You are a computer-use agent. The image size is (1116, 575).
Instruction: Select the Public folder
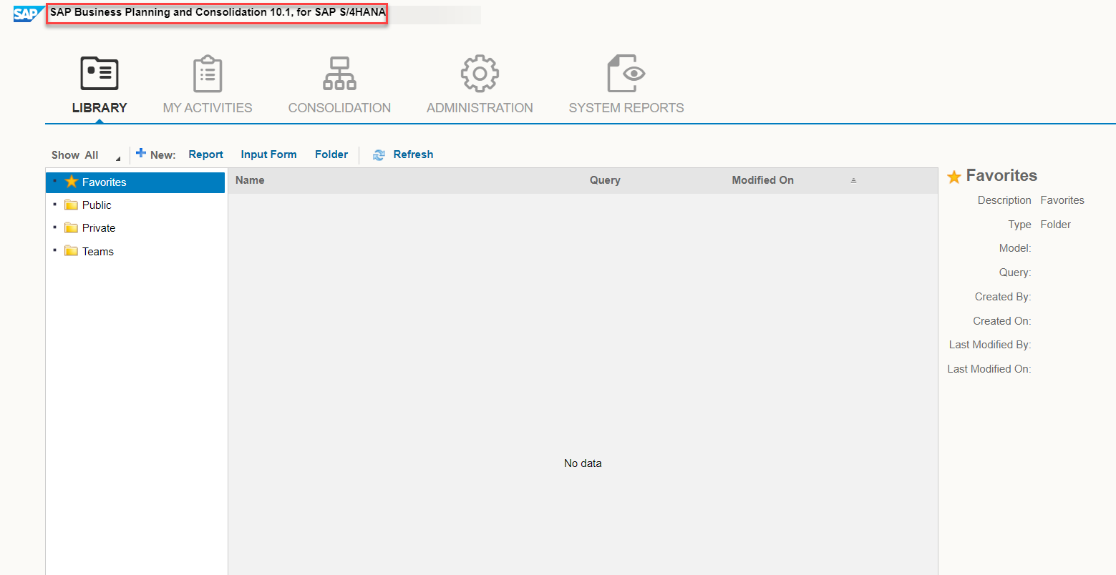(x=97, y=205)
